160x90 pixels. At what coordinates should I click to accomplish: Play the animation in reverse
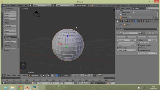tap(82, 83)
